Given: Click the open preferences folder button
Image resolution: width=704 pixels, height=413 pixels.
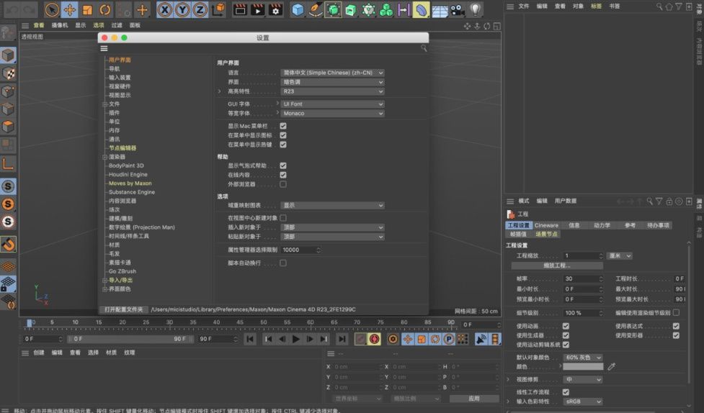Looking at the screenshot, I should pyautogui.click(x=123, y=309).
